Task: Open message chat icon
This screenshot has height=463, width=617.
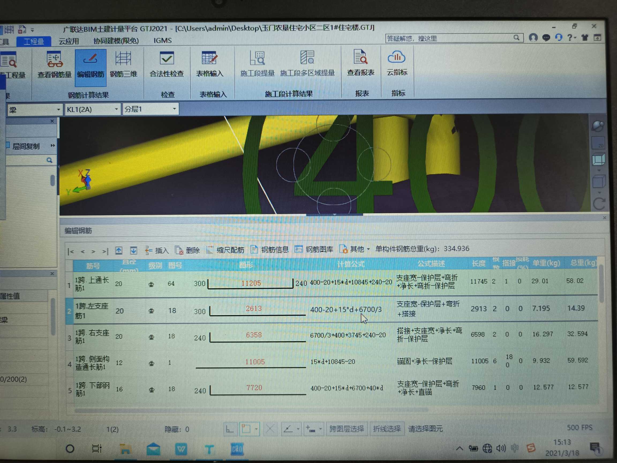Action: click(546, 38)
